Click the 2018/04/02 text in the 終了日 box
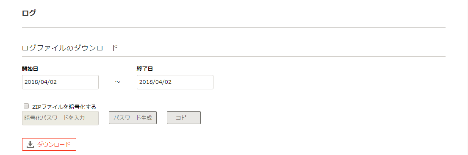The image size is (468, 155). (155, 82)
